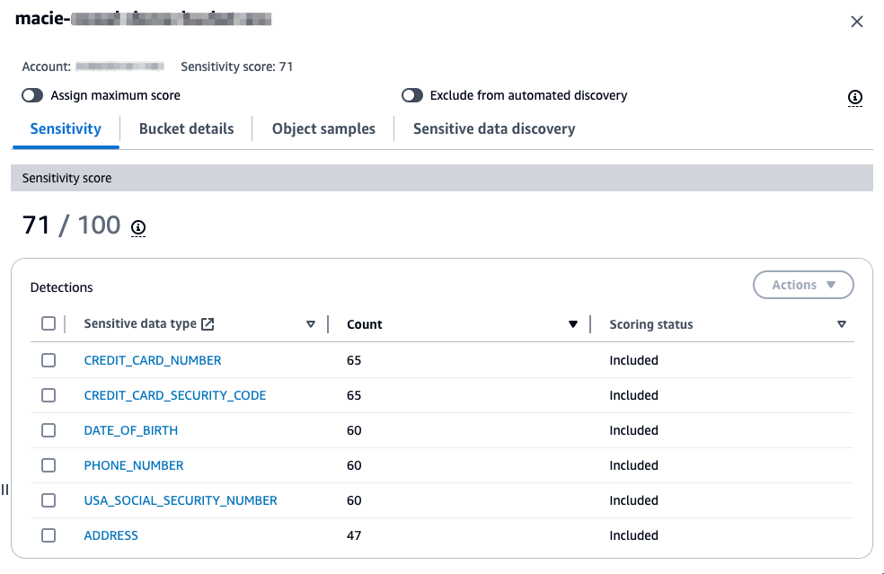Switch to the Bucket details tab
The image size is (884, 574).
[x=186, y=128]
